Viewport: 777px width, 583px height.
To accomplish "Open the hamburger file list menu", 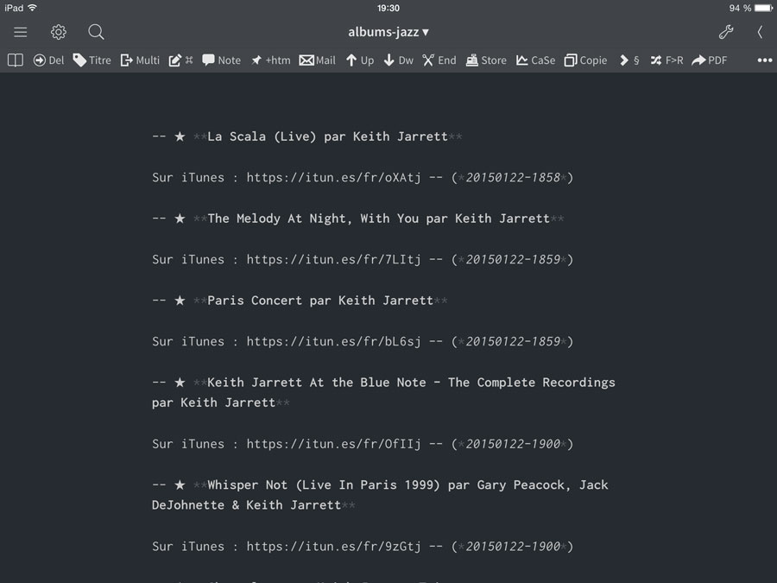I will pos(21,32).
